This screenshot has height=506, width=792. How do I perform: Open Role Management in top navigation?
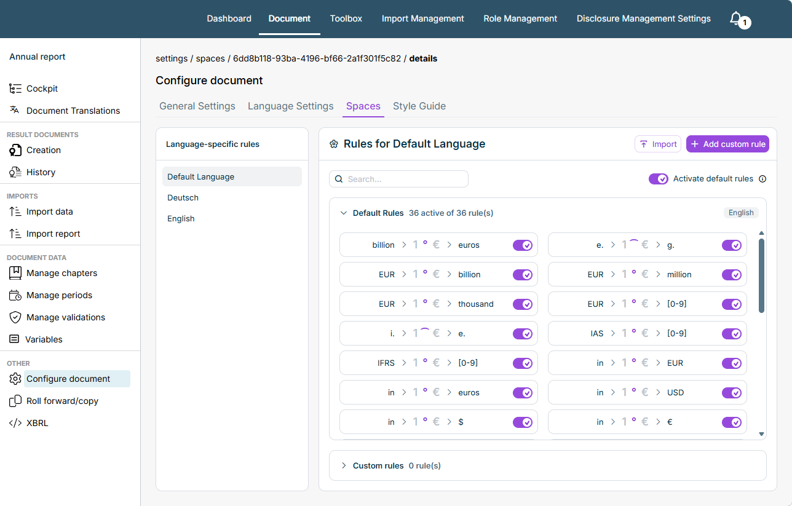pos(520,18)
